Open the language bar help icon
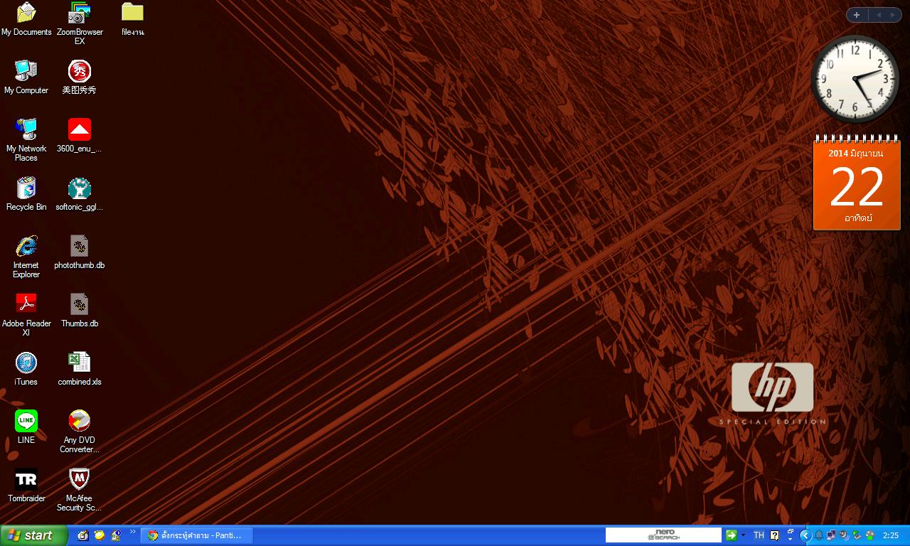 point(775,535)
